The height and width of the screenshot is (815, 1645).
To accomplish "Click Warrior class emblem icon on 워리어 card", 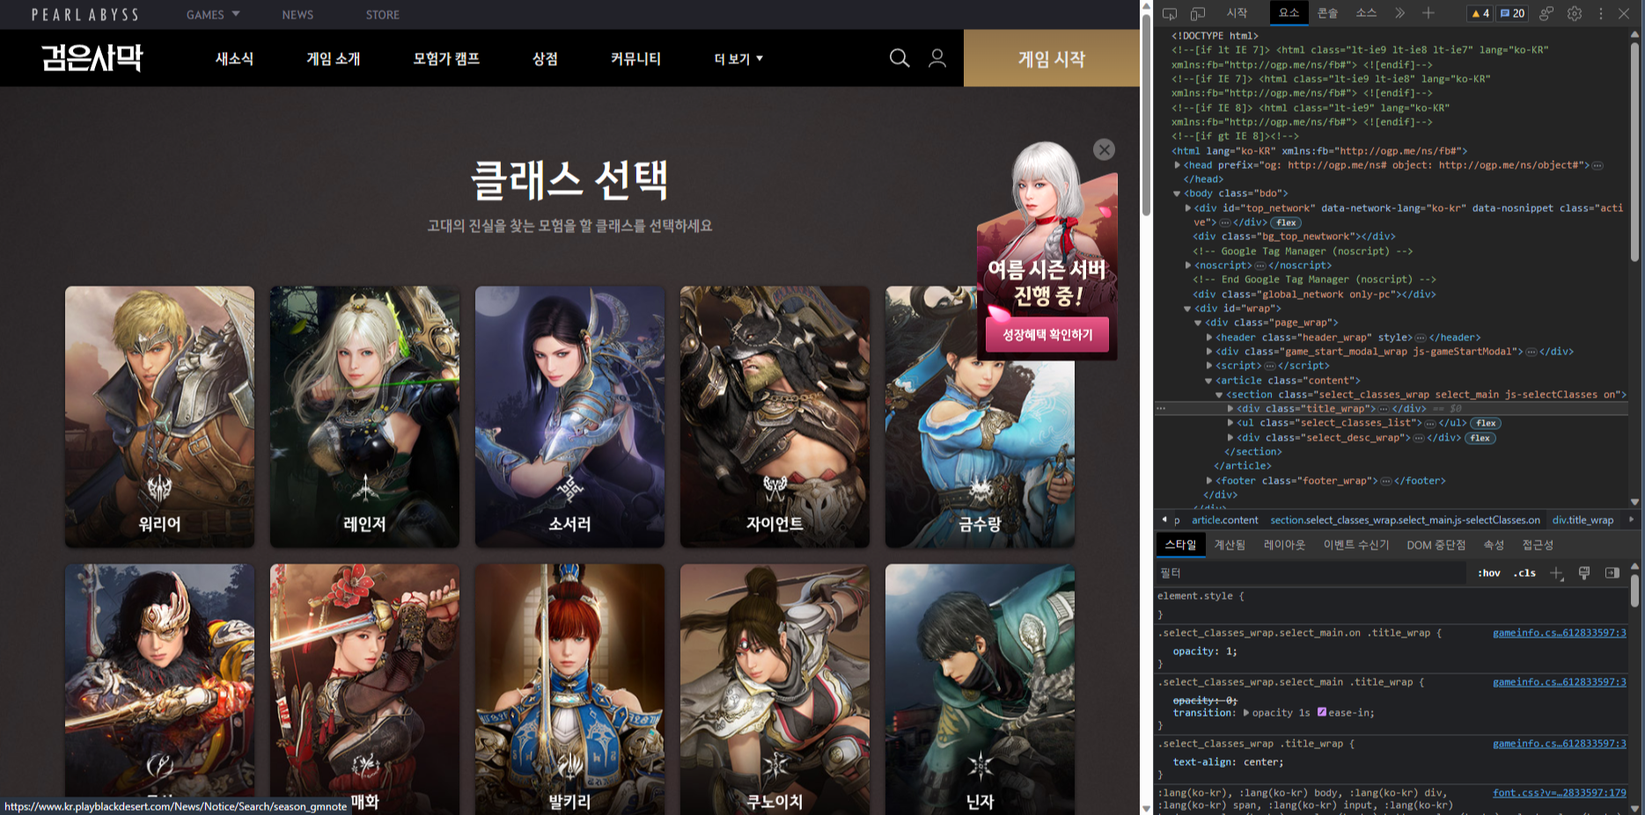I will tap(159, 488).
